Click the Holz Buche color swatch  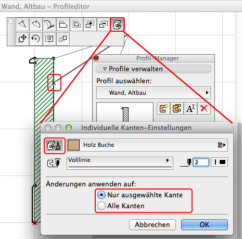tap(74, 145)
